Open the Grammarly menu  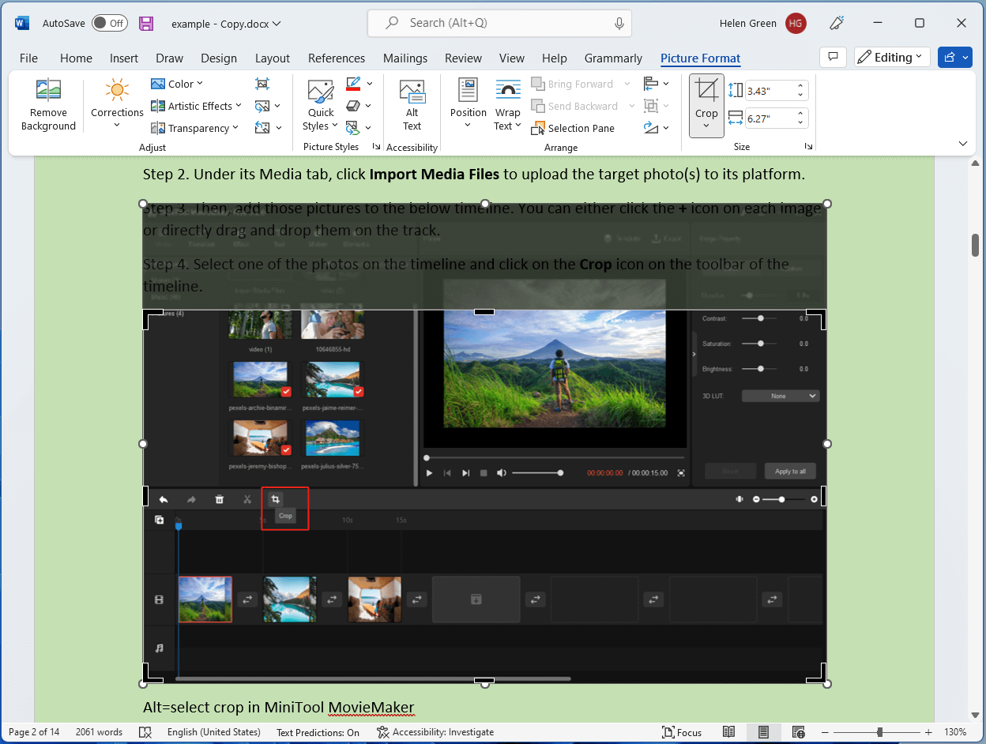613,58
